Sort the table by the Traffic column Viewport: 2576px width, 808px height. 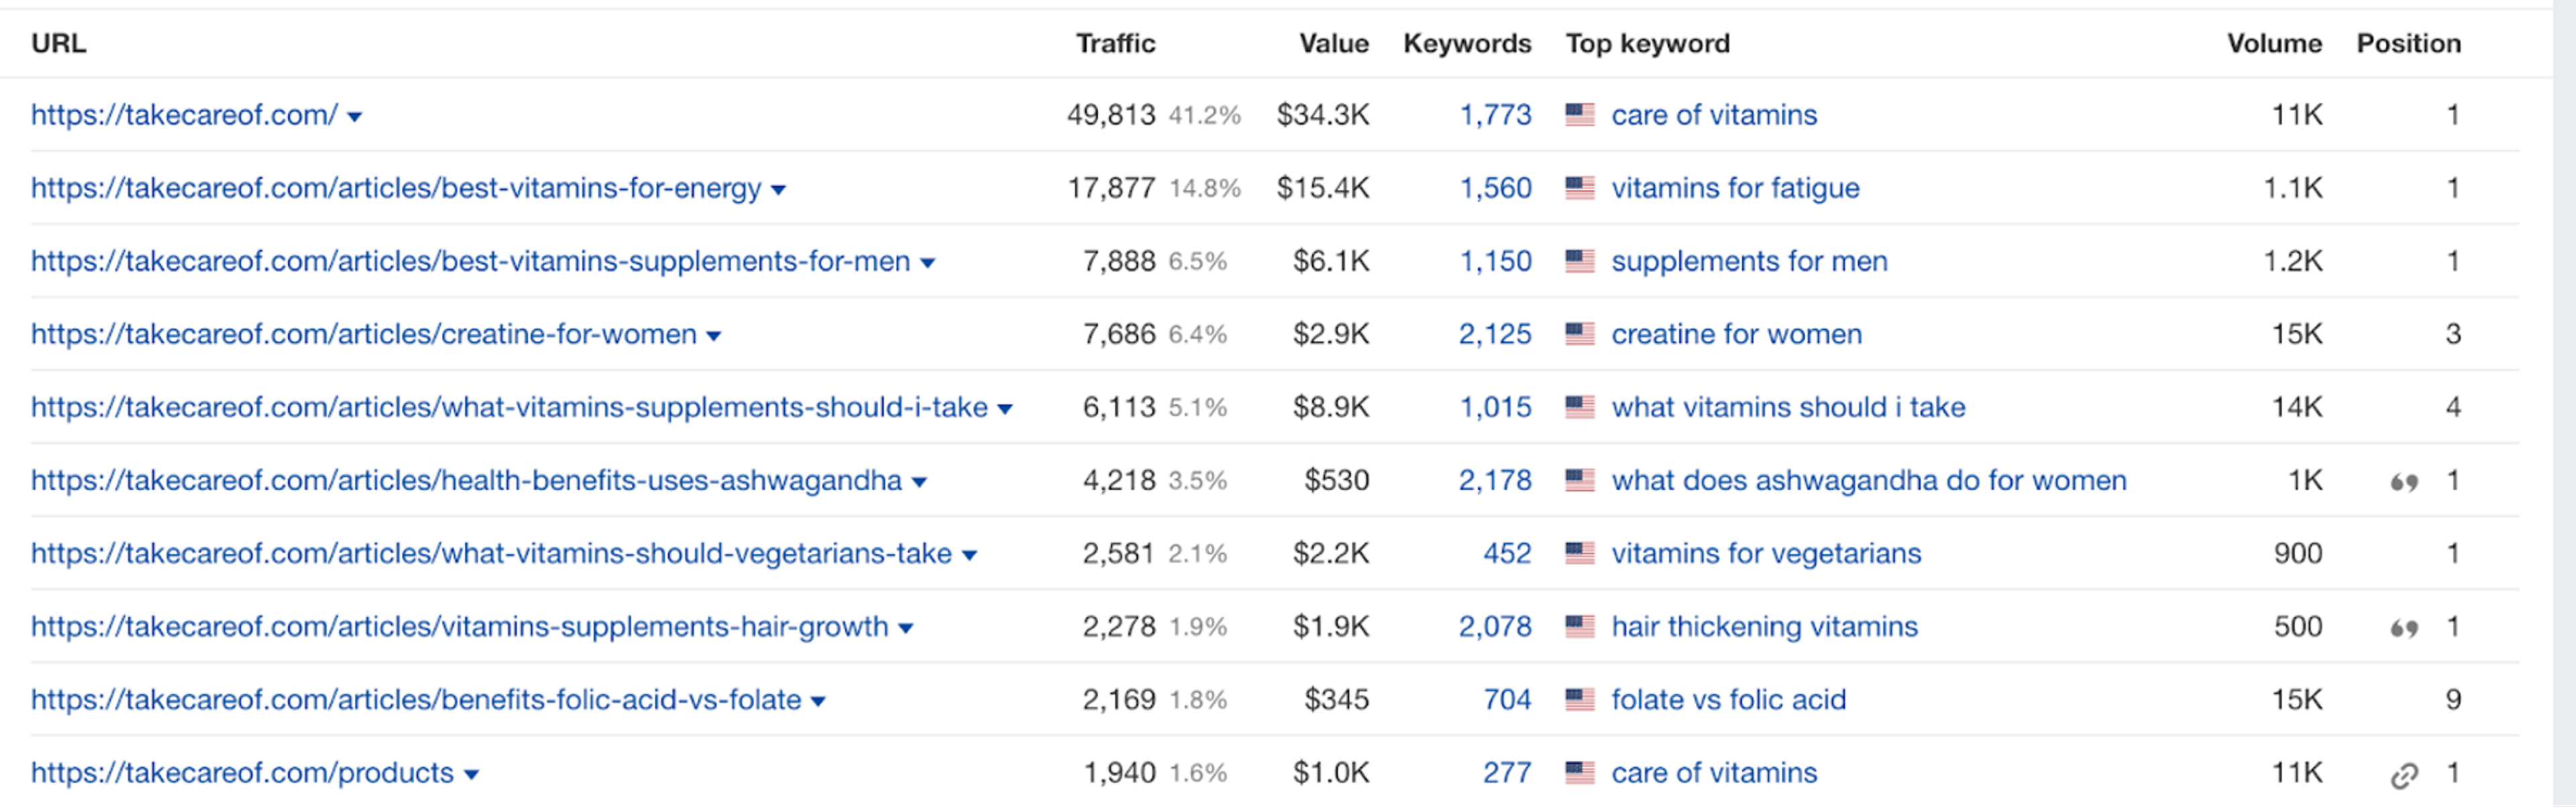1116,43
